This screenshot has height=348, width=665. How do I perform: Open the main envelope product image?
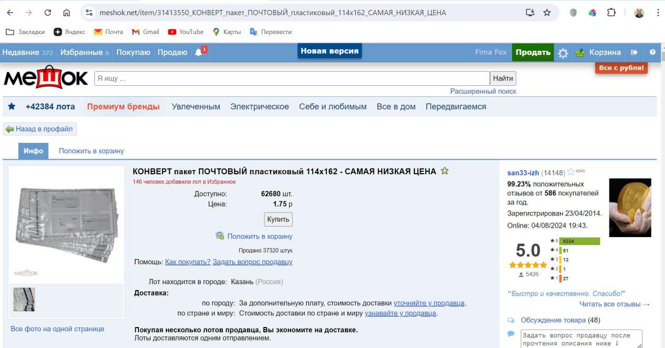tap(67, 226)
